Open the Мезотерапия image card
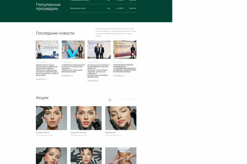247x164 pixels. pyautogui.click(x=121, y=118)
